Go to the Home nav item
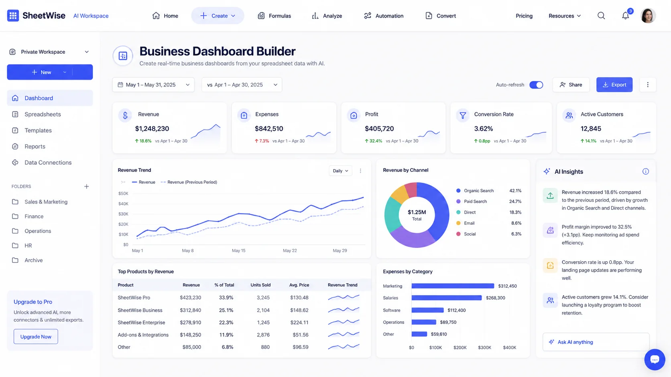 (x=165, y=16)
